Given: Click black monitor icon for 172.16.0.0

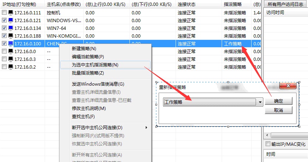Looking at the screenshot, I should click(10, 51).
